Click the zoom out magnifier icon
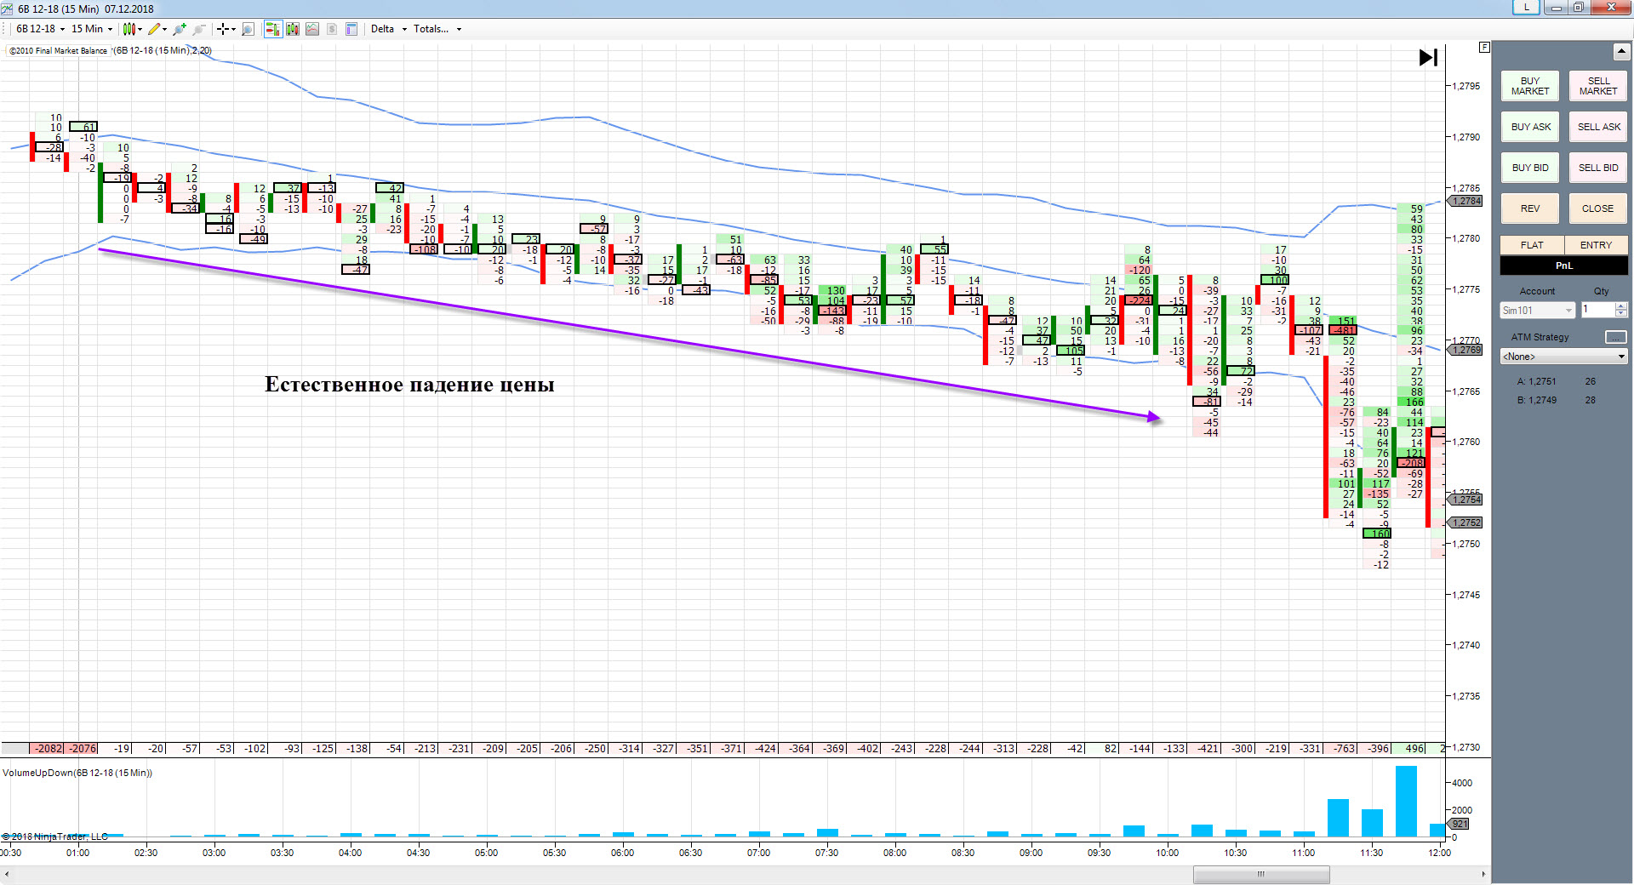Image resolution: width=1634 pixels, height=885 pixels. click(199, 29)
